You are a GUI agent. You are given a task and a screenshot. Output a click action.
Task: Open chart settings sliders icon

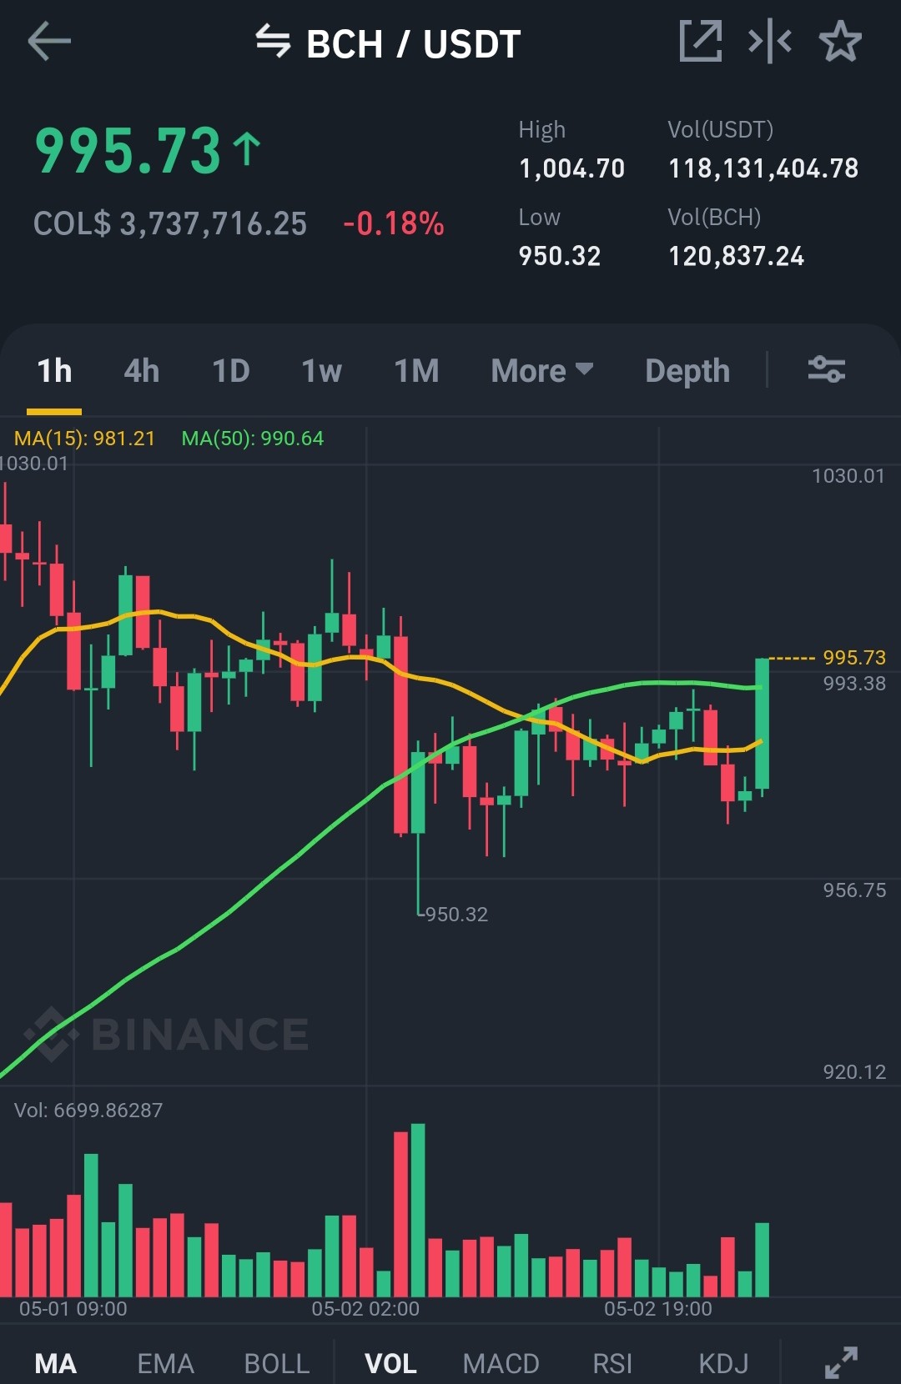point(827,369)
